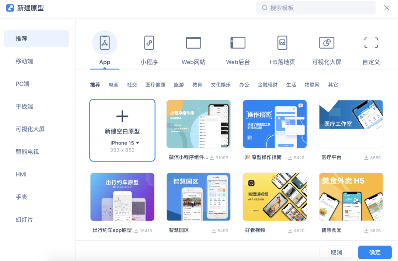This screenshot has height=261, width=398.
Task: Click the 确定 confirm button
Action: pos(375,253)
